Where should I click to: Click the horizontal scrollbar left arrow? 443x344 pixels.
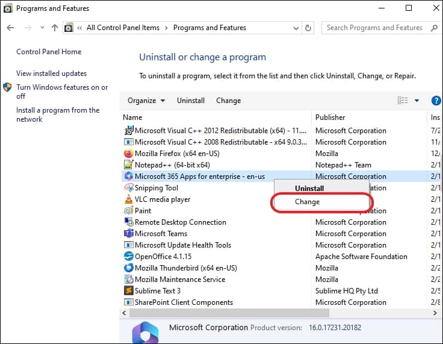pos(124,313)
